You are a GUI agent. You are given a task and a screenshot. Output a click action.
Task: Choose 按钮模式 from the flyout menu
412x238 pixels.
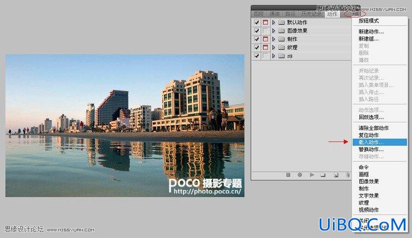tap(369, 21)
